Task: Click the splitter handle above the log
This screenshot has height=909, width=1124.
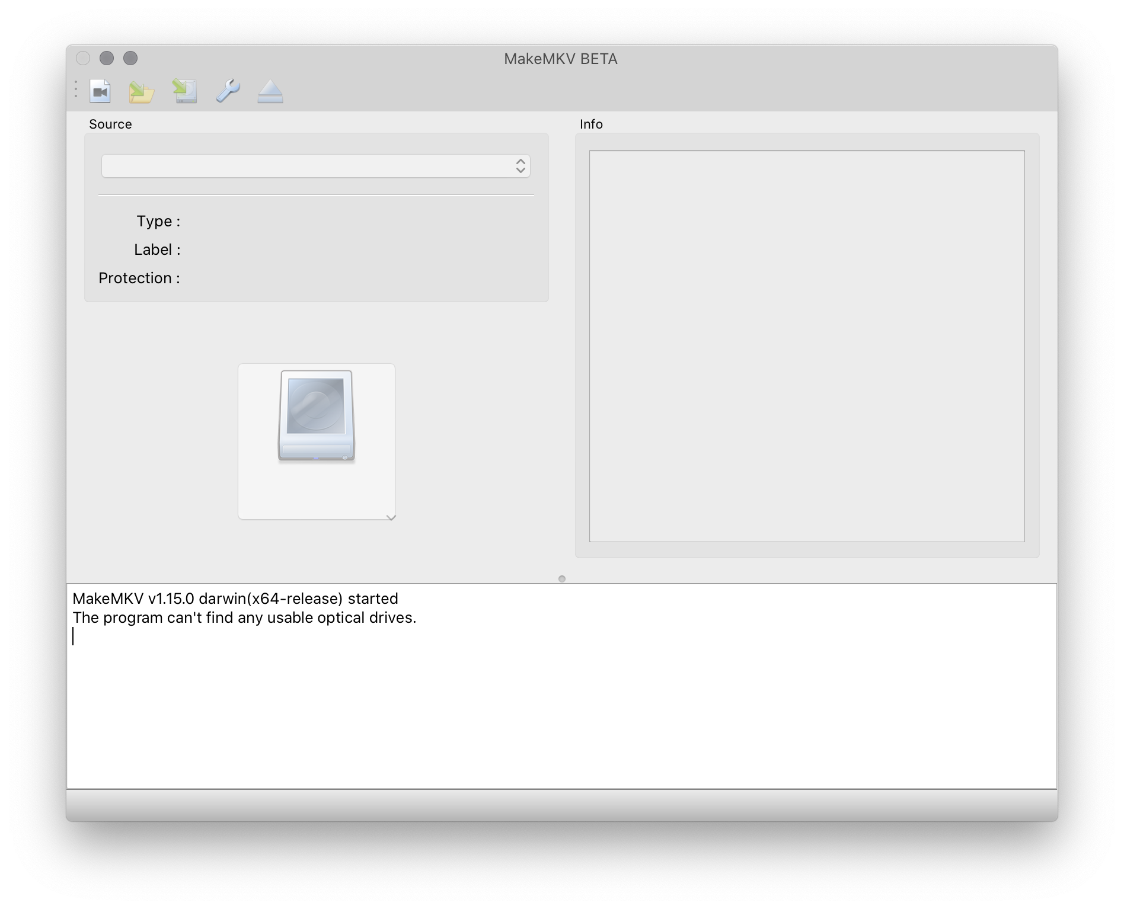Action: click(x=562, y=579)
